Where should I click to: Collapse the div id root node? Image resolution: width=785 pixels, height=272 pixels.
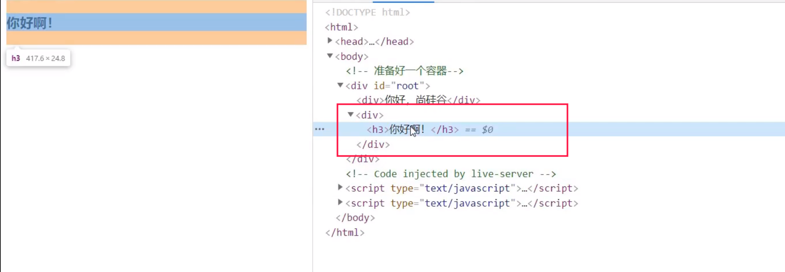[x=340, y=85]
